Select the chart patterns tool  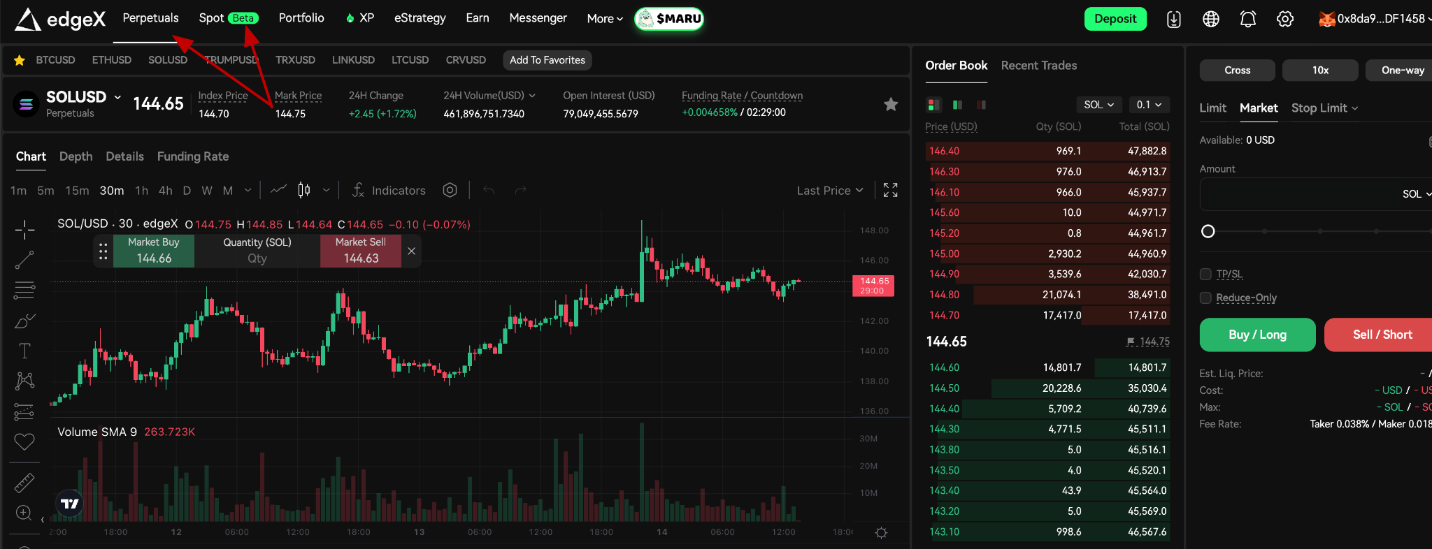tap(24, 381)
